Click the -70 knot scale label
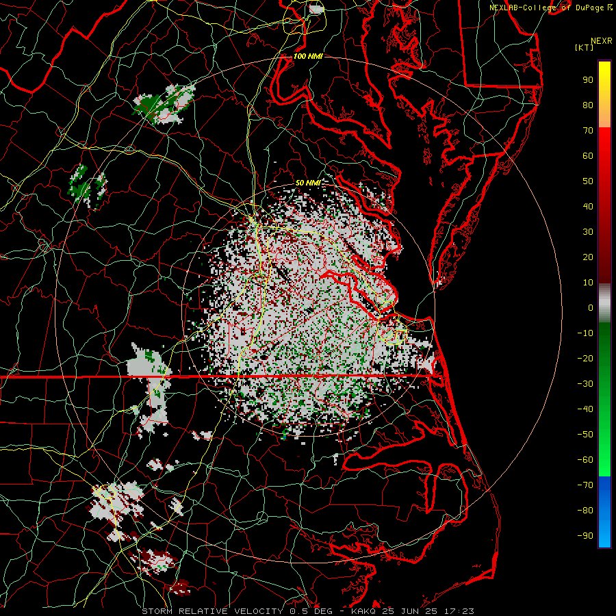616x616 pixels. pos(585,485)
